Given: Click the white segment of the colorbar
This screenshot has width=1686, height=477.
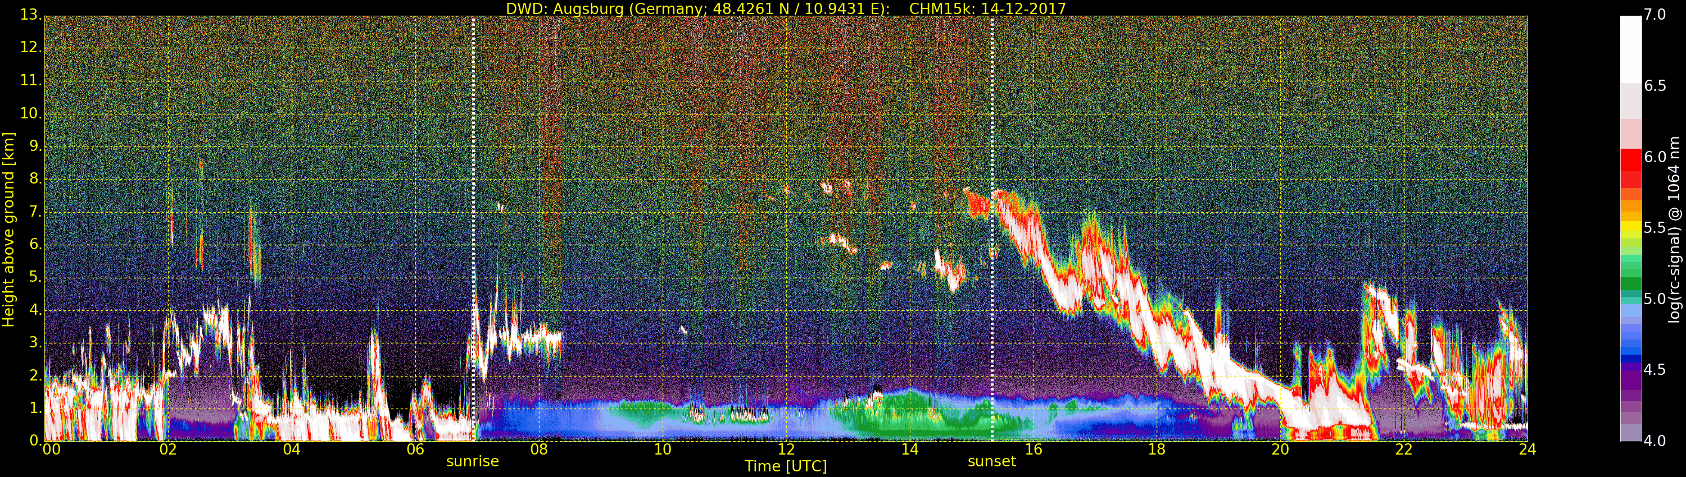Looking at the screenshot, I should coord(1630,49).
